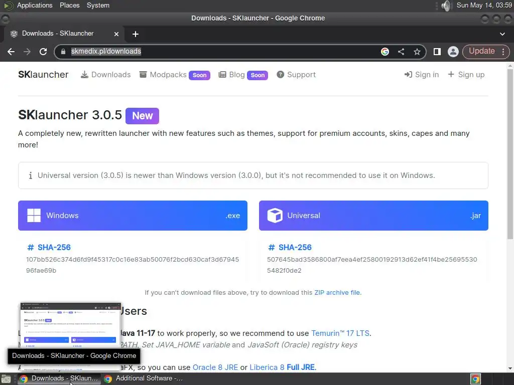Click the Applications menu logo icon

click(8, 5)
